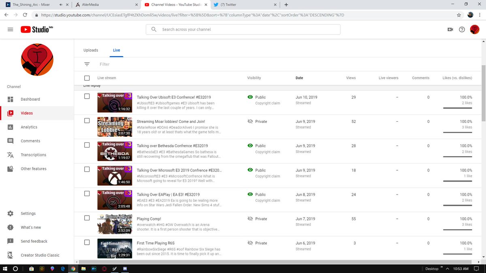Click the search magnifier icon
The height and width of the screenshot is (273, 486).
pyautogui.click(x=154, y=30)
